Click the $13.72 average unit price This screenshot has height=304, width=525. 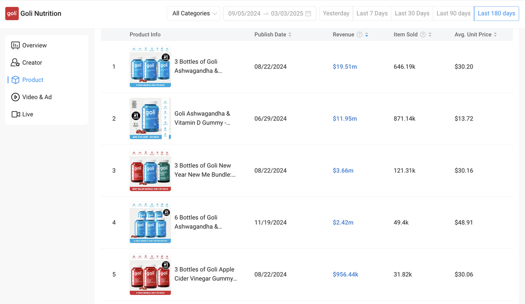click(464, 119)
